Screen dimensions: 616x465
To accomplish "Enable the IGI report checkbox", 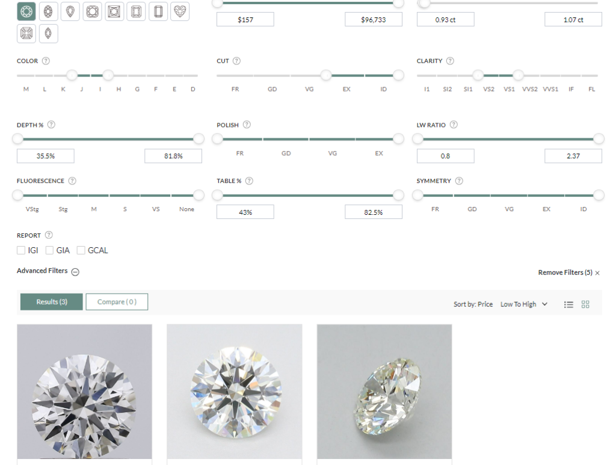I will click(21, 250).
